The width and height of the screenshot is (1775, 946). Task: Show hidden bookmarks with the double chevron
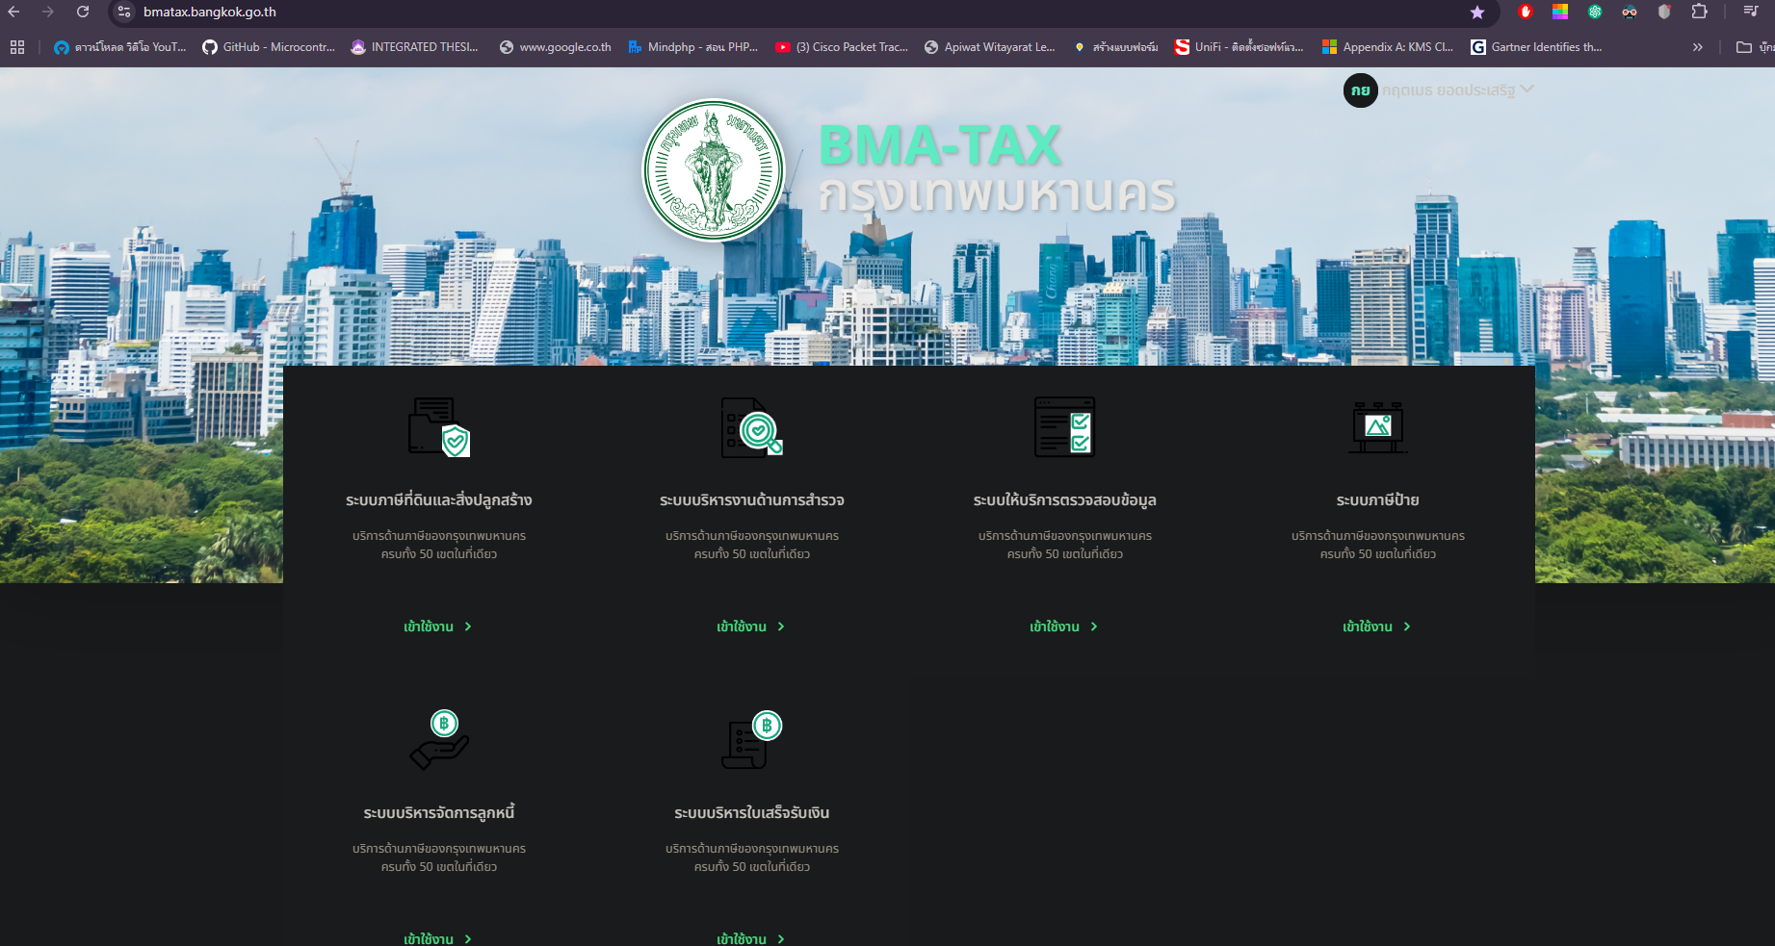(1698, 47)
